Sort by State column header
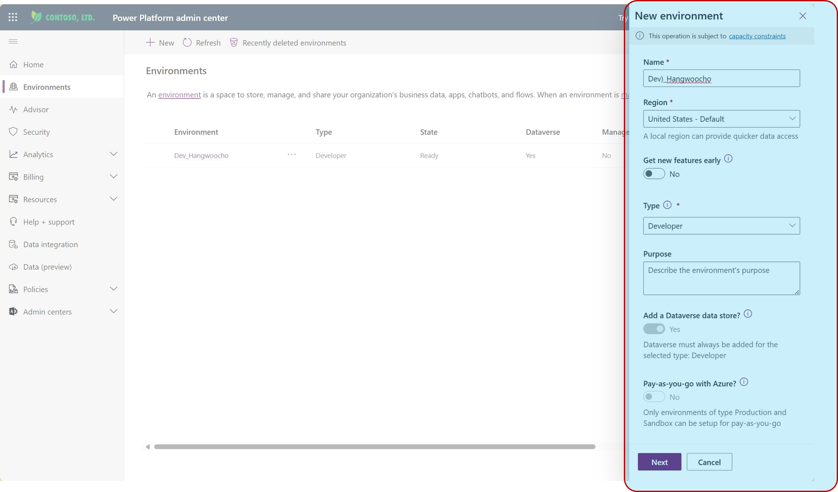Screen dimensions: 838x492 tap(429, 132)
